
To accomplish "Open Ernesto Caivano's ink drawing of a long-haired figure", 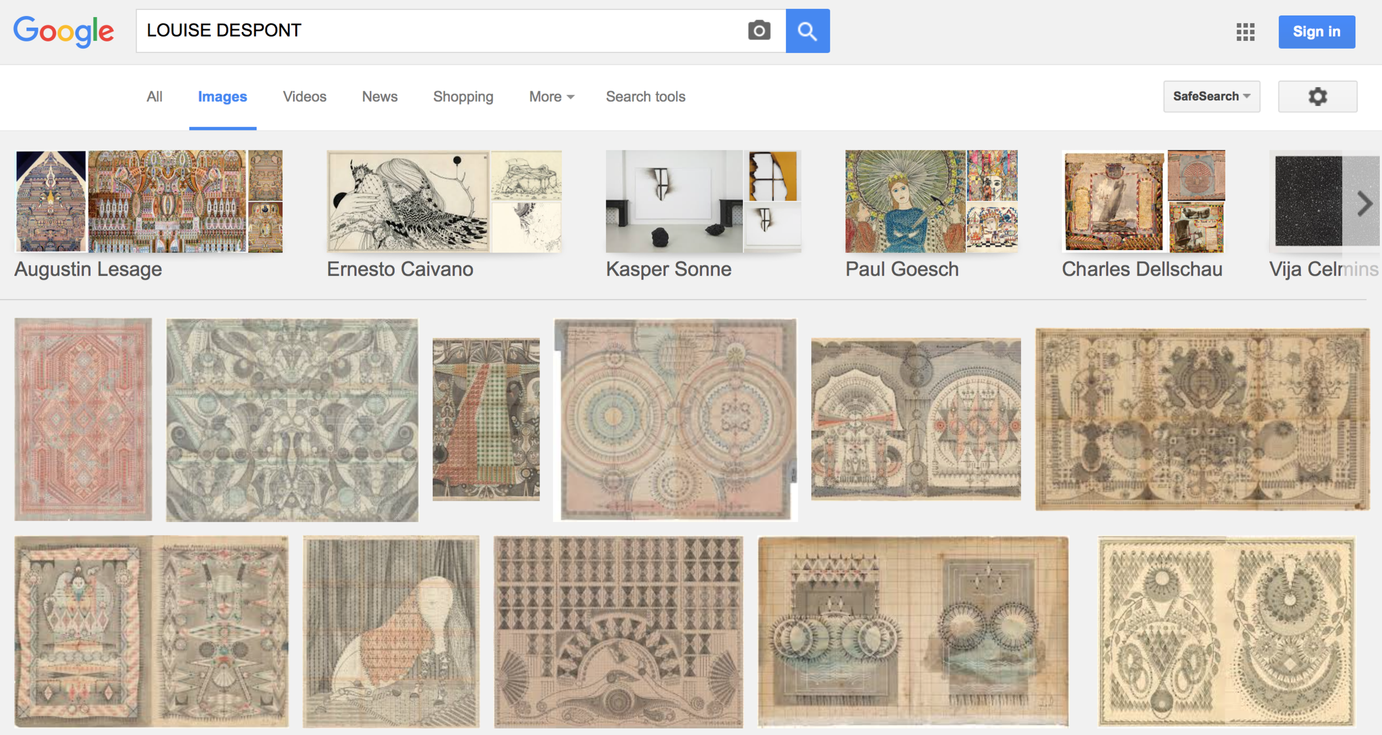I will click(408, 201).
